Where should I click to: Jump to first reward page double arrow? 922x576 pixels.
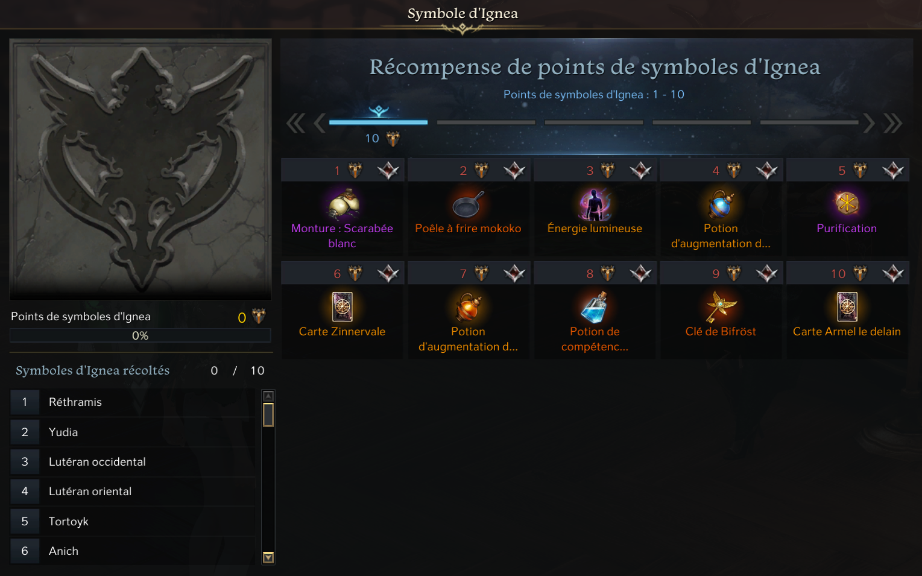pos(295,123)
